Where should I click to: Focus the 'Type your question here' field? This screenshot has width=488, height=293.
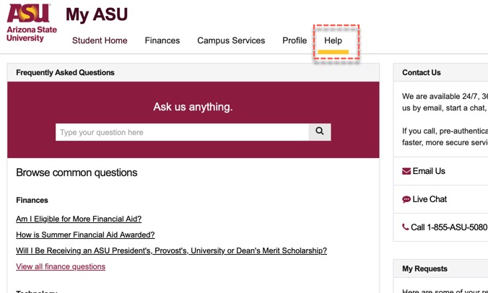click(x=182, y=132)
